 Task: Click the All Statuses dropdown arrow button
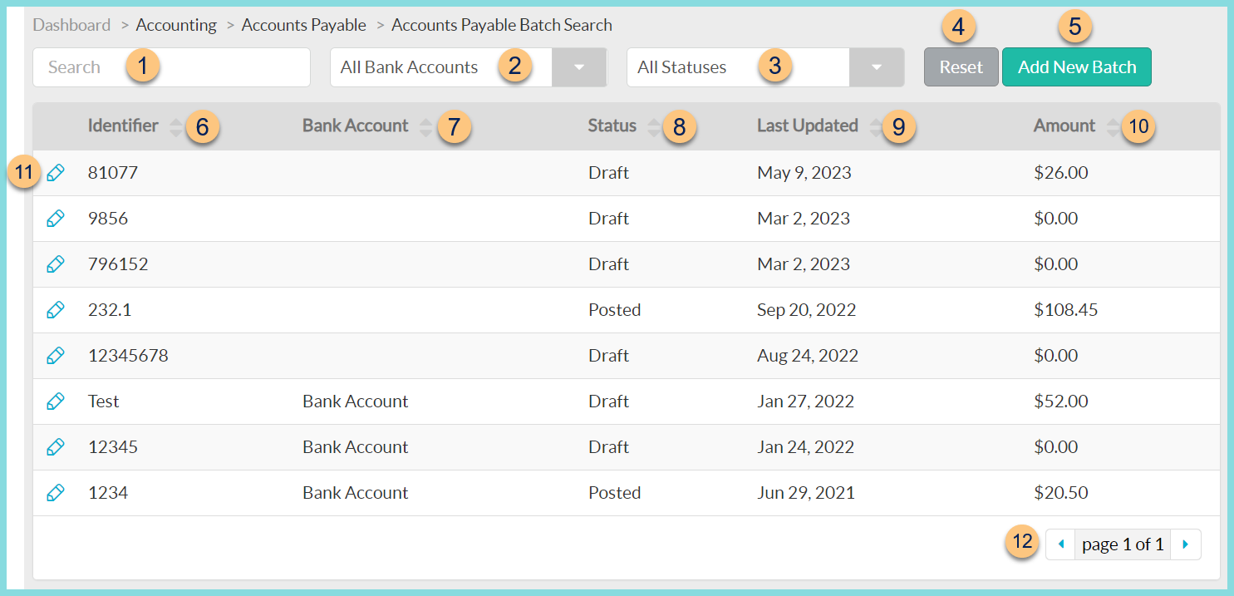point(877,66)
